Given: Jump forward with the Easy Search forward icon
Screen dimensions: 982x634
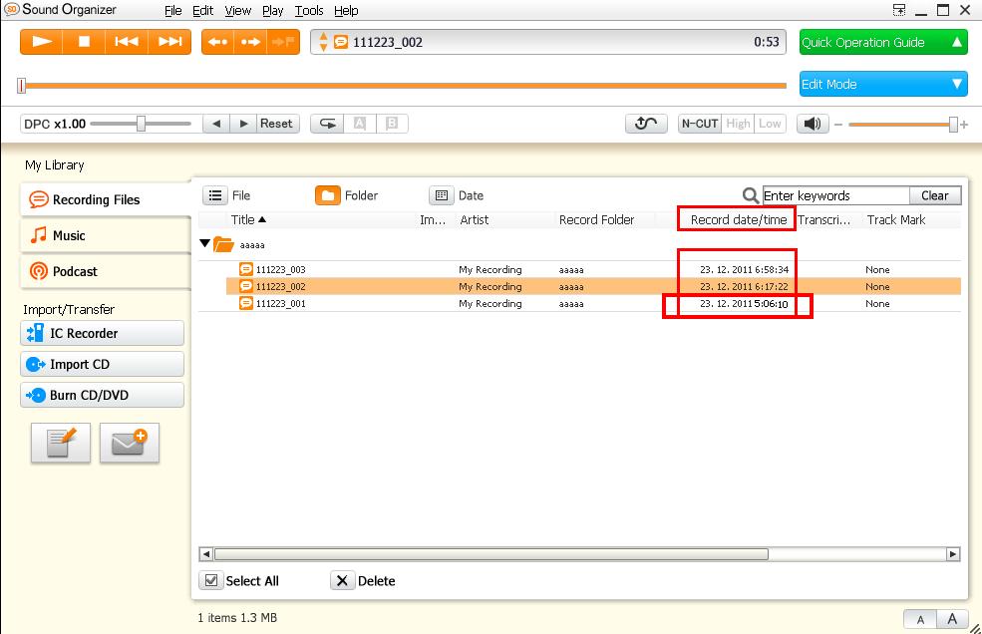Looking at the screenshot, I should pos(250,42).
